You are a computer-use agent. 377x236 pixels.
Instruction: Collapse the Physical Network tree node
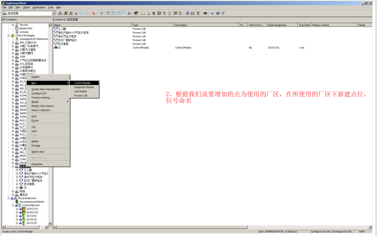9,198
